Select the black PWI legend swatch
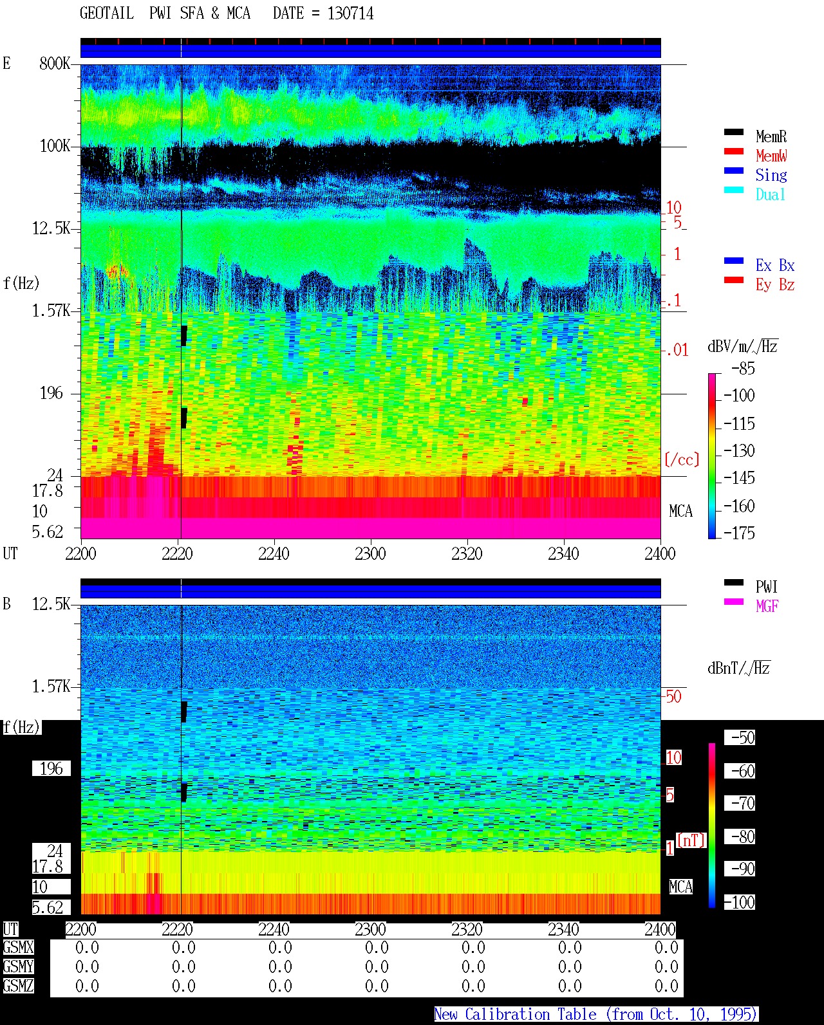824x1025 pixels. [x=733, y=583]
